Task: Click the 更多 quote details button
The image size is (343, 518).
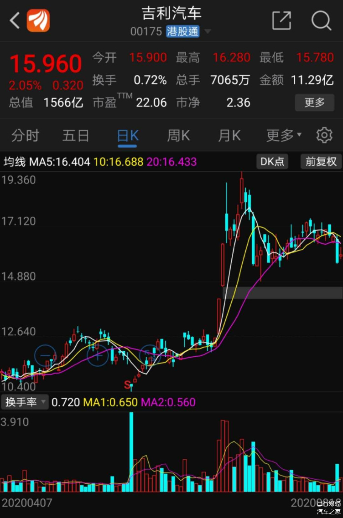Action: [314, 103]
